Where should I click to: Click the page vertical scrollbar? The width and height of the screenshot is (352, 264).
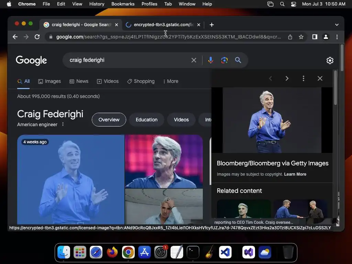point(342,58)
